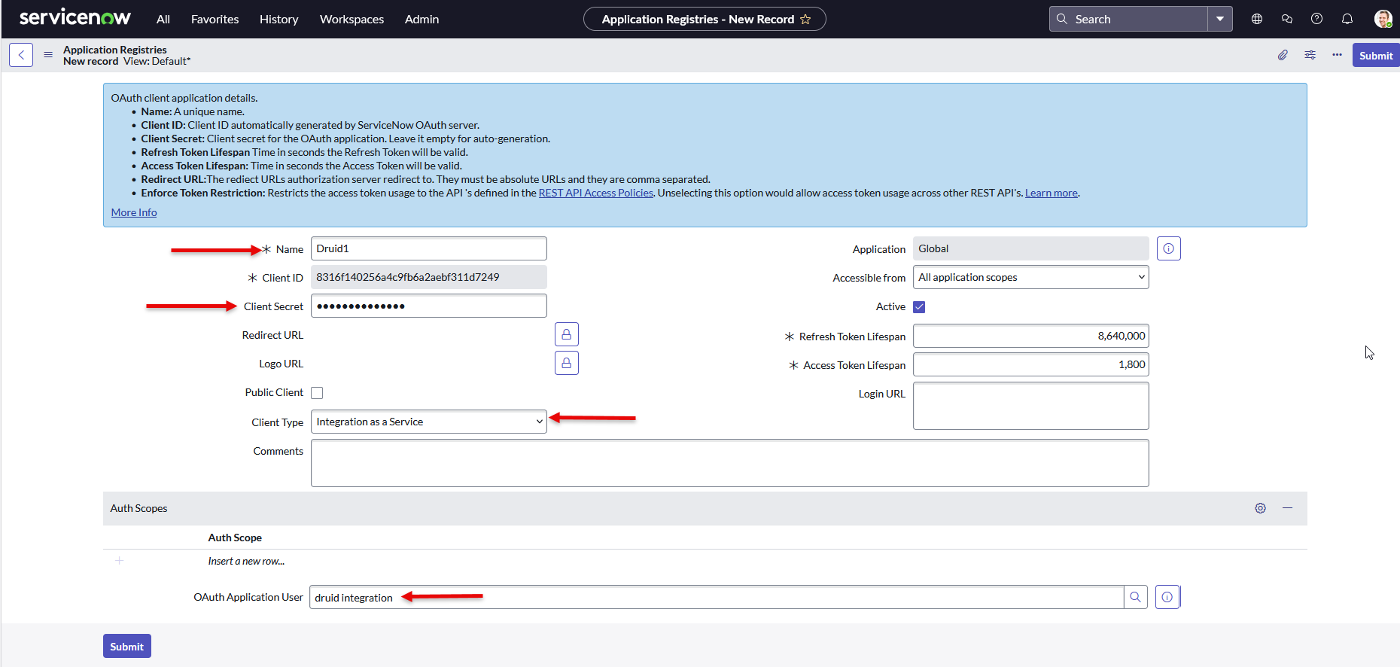Click the back arrow button

[x=21, y=55]
